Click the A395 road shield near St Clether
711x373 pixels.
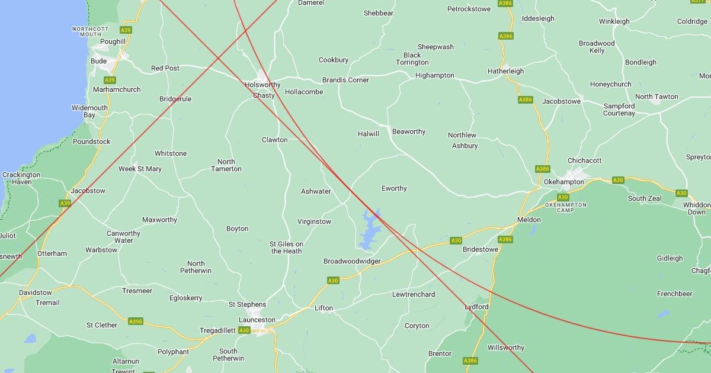(x=136, y=321)
